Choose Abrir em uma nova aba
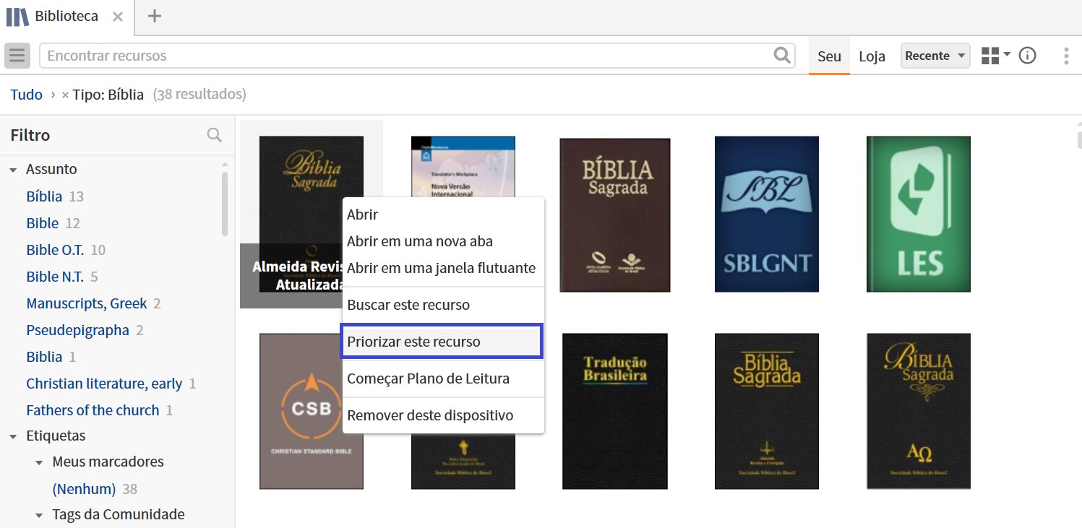 click(442, 241)
